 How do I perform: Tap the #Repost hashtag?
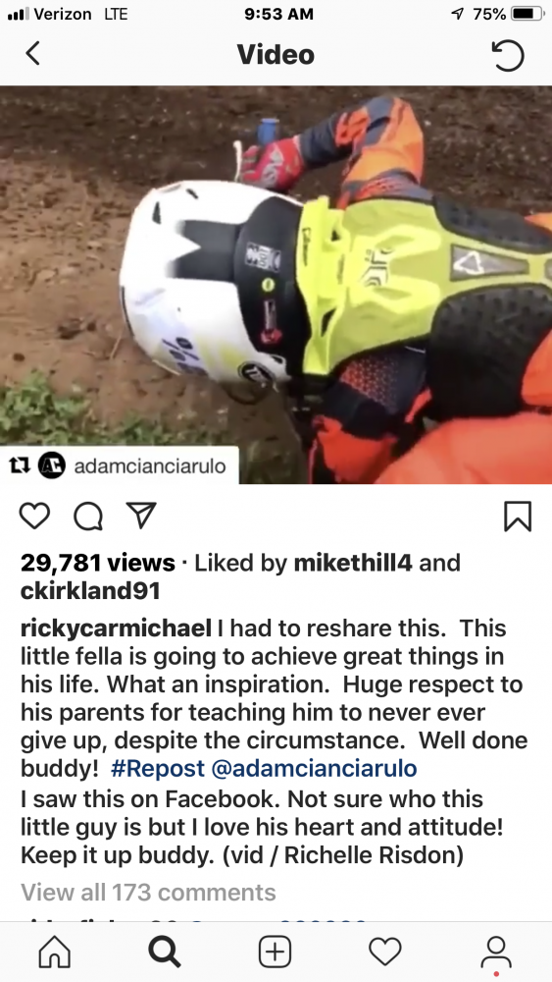tap(158, 768)
